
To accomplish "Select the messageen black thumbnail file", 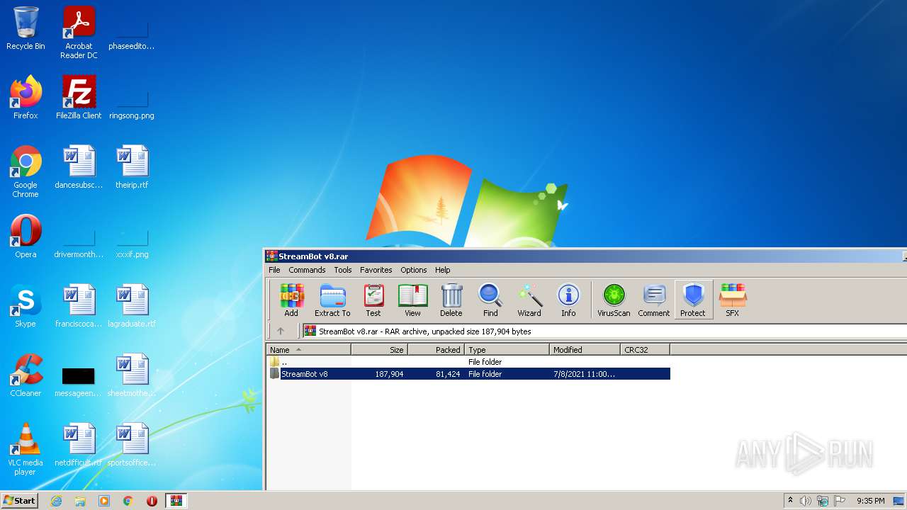I will tap(79, 381).
